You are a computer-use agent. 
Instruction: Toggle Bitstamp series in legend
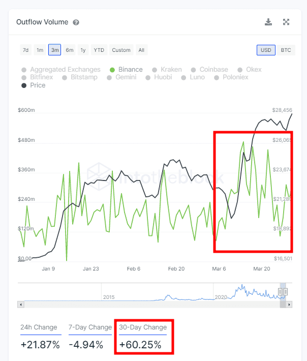pos(80,77)
